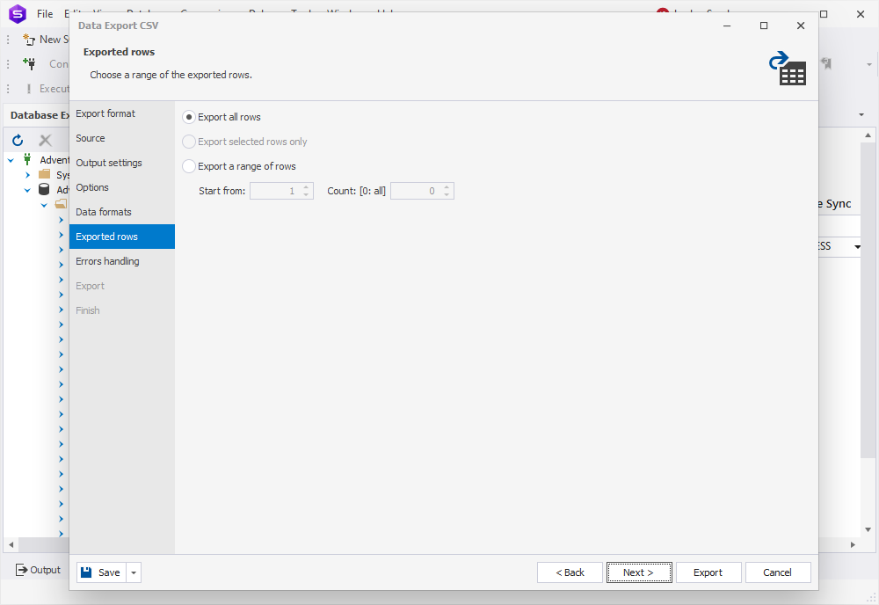This screenshot has width=879, height=605.
Task: Click the refresh icon in Database Explorer
Action: pyautogui.click(x=18, y=140)
